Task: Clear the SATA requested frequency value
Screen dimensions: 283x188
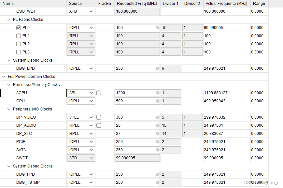Action: tap(157, 150)
